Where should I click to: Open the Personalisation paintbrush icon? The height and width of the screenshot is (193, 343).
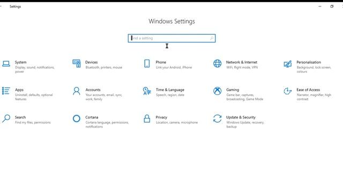coord(288,64)
